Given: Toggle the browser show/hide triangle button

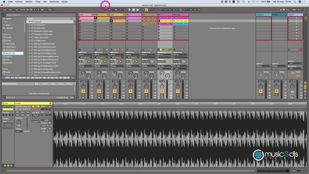Looking at the screenshot, I should pos(3,15).
